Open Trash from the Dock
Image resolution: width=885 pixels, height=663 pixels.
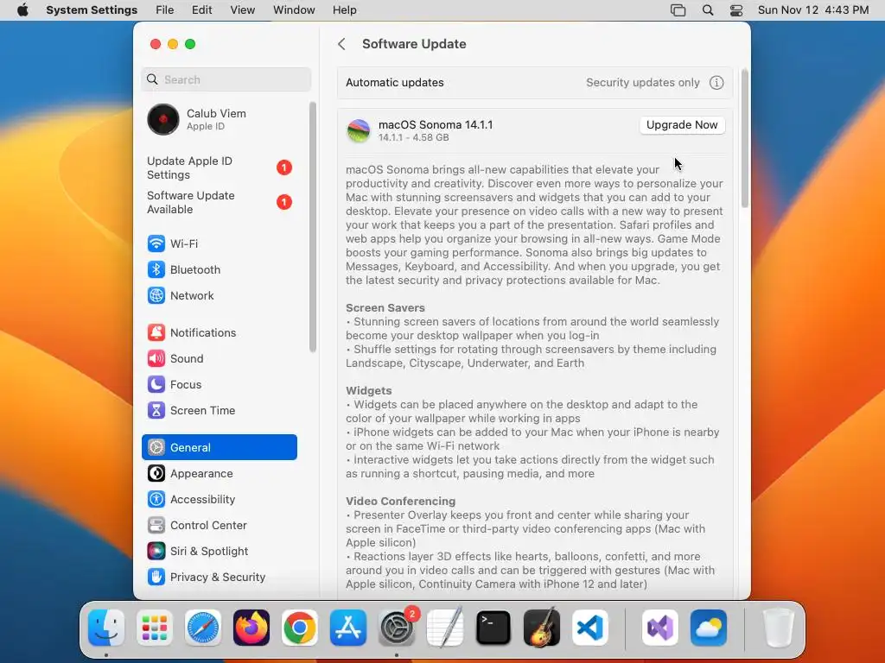click(779, 628)
